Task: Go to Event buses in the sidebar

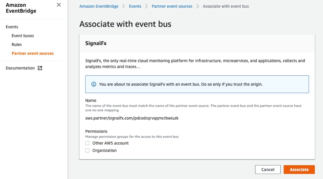Action: [x=23, y=36]
